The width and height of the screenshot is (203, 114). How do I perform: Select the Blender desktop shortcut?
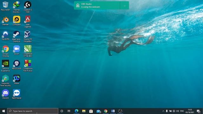(x=5, y=21)
